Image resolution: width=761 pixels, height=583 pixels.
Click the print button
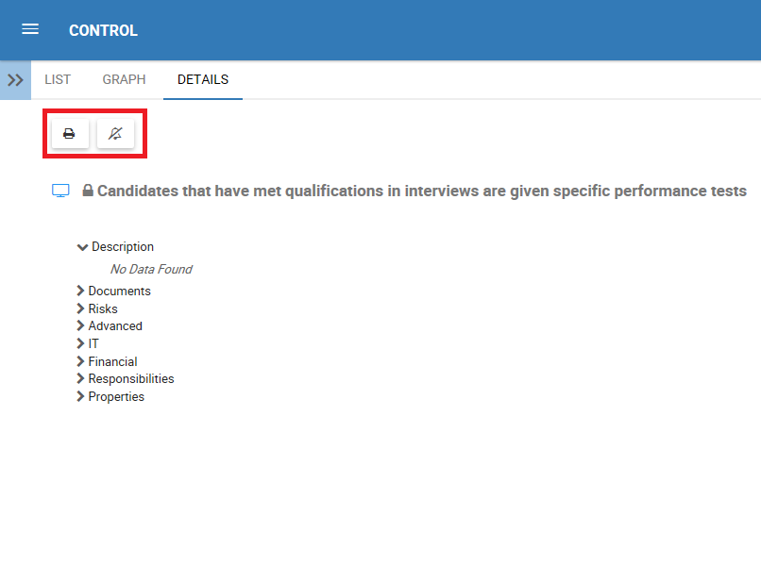coord(69,134)
